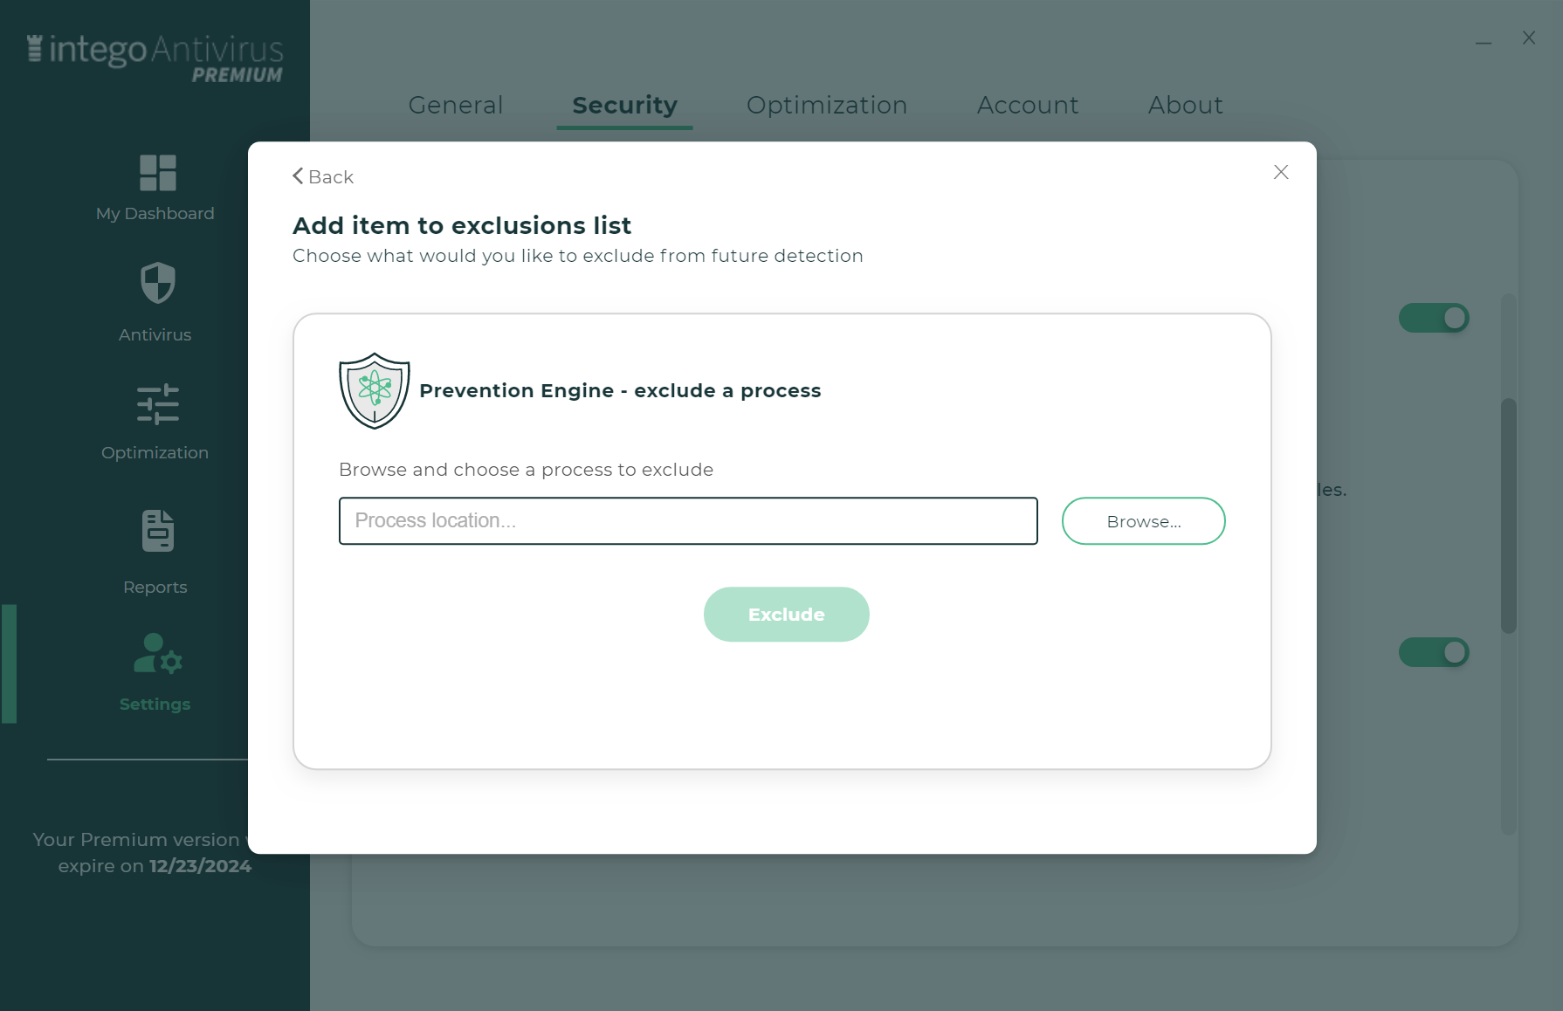This screenshot has width=1563, height=1011.
Task: Open the About tab
Action: 1185,105
